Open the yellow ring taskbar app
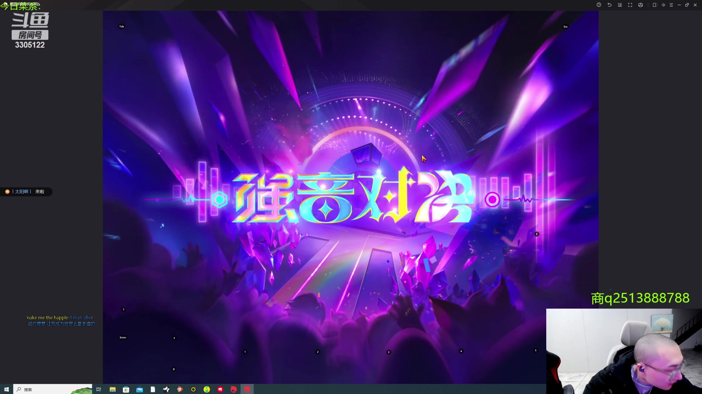Image resolution: width=702 pixels, height=394 pixels. pyautogui.click(x=193, y=389)
